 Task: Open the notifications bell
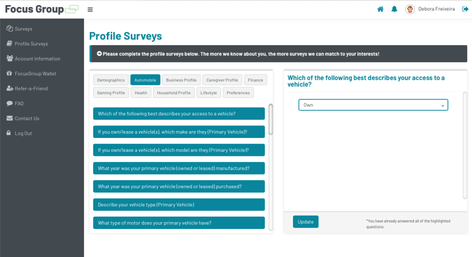pos(394,9)
